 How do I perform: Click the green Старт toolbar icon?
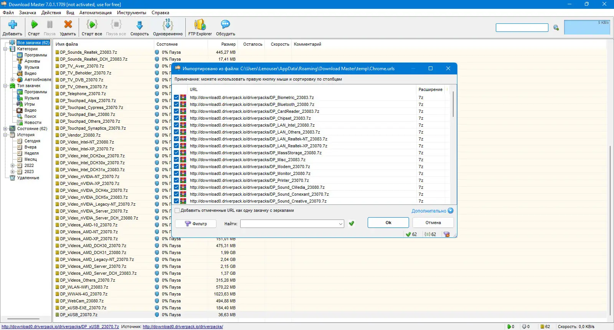[x=34, y=25]
